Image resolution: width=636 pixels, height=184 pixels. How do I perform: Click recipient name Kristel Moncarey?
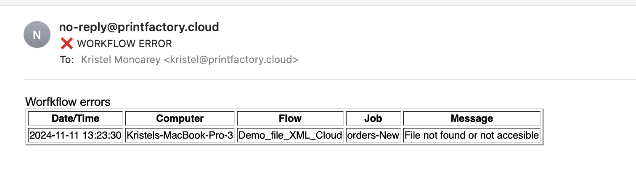(121, 60)
